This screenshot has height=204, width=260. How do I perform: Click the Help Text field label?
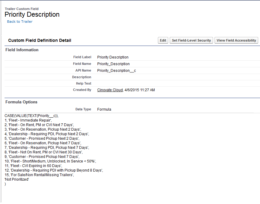click(84, 83)
